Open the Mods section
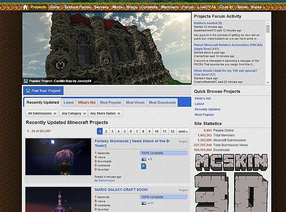Screen dimensions: 286x212 [x=117, y=7]
